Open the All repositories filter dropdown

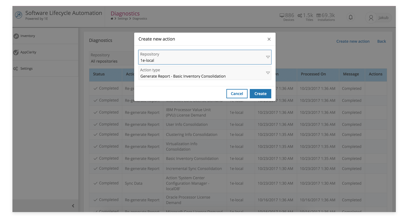[112, 58]
